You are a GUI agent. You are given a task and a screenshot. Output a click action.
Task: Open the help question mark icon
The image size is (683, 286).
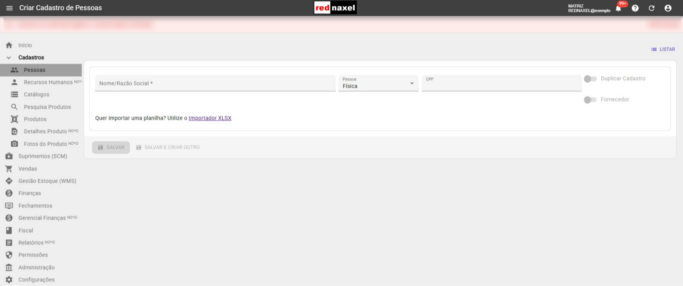coord(635,8)
